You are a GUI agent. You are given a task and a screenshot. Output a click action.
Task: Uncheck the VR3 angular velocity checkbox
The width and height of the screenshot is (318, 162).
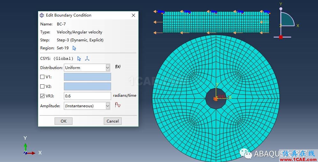(42, 96)
